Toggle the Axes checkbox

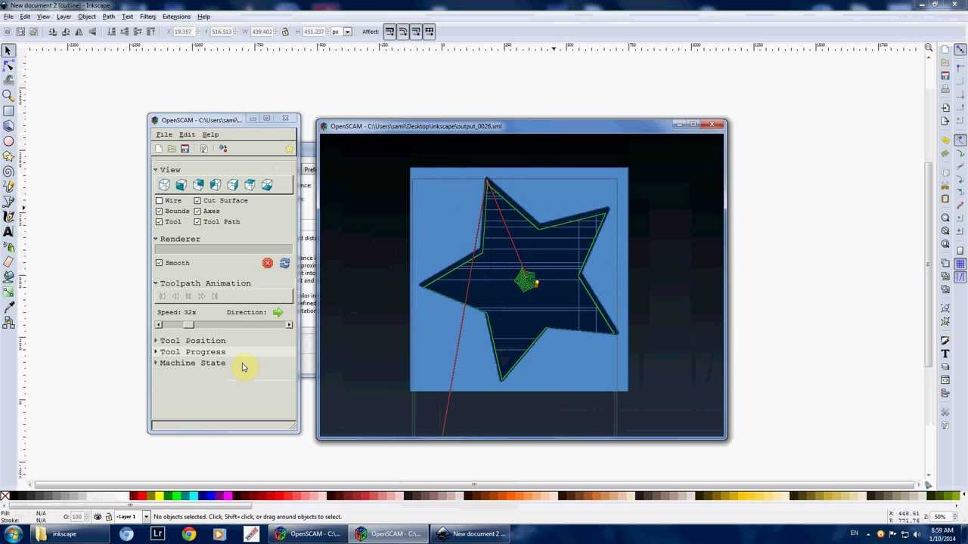coord(197,212)
